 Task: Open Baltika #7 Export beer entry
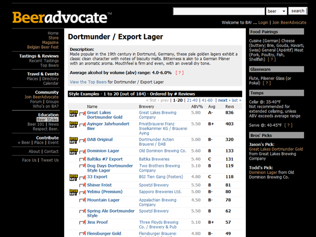105,159
